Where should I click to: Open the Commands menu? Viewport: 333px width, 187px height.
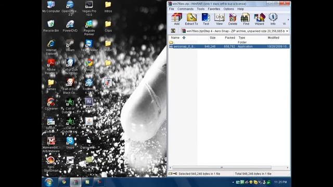[x=185, y=9]
